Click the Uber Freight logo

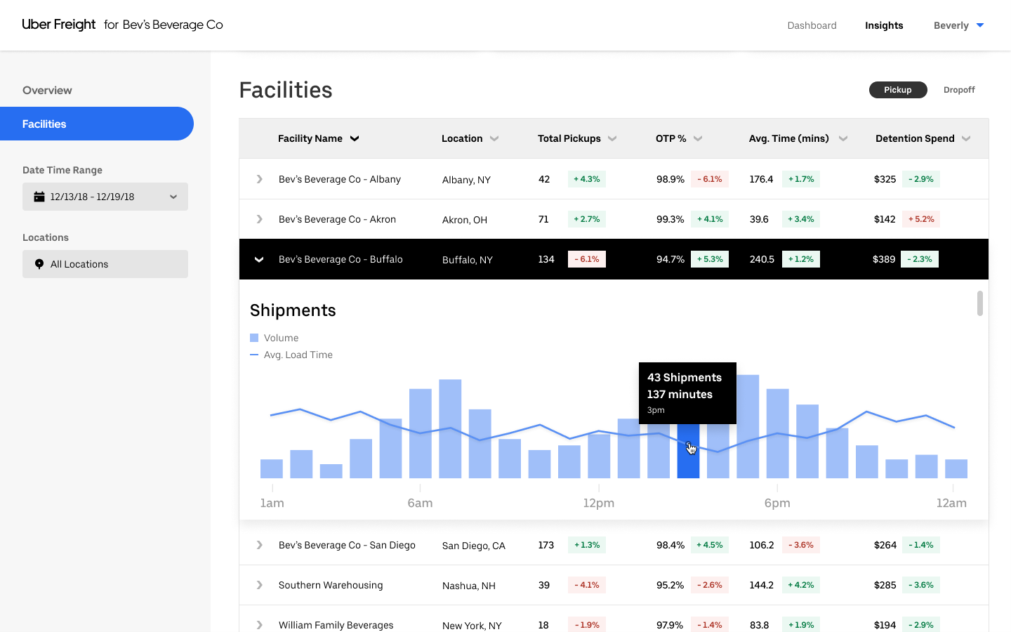coord(59,25)
